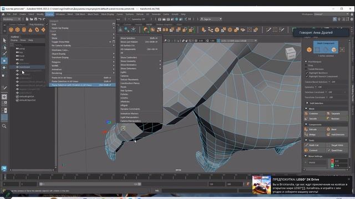Open the Mesh Tools menu
The height and width of the screenshot is (199, 355).
(93, 14)
